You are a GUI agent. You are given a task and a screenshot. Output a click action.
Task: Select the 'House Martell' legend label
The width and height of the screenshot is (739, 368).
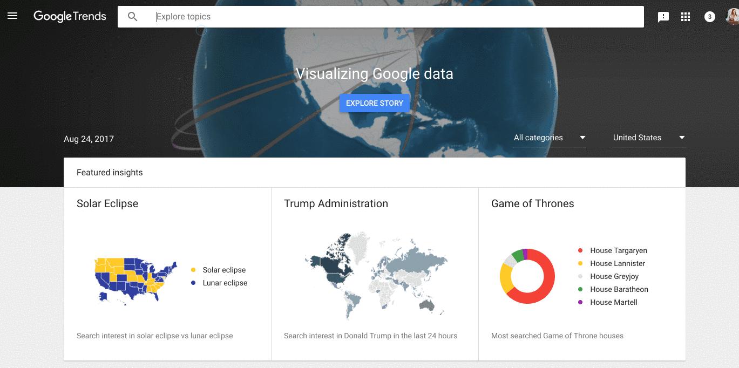click(x=614, y=302)
